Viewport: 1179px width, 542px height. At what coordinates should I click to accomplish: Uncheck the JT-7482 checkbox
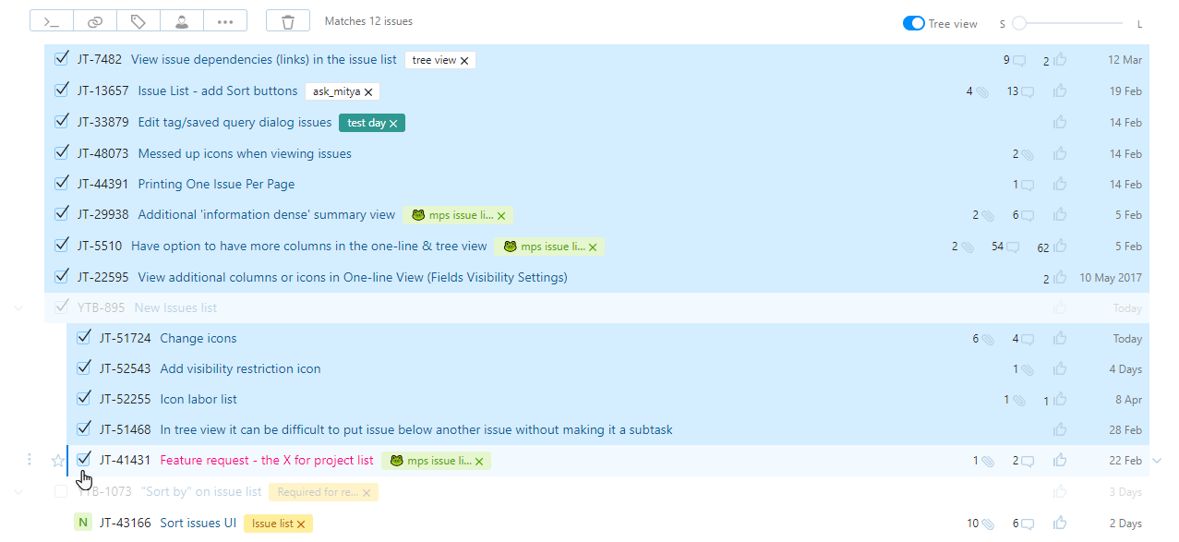coord(62,58)
